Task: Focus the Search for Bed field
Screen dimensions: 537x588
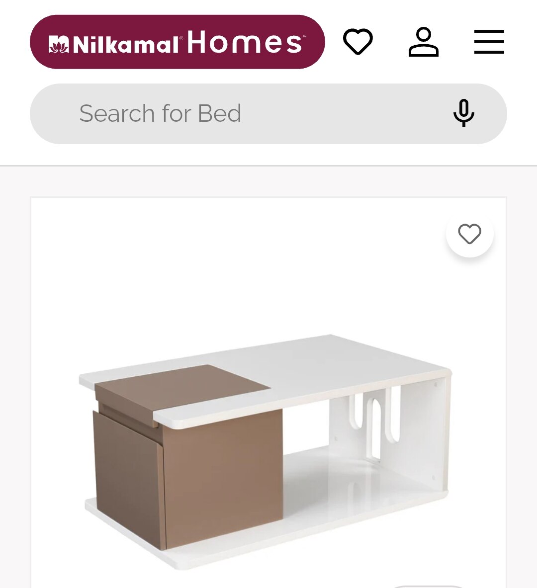Action: (268, 114)
